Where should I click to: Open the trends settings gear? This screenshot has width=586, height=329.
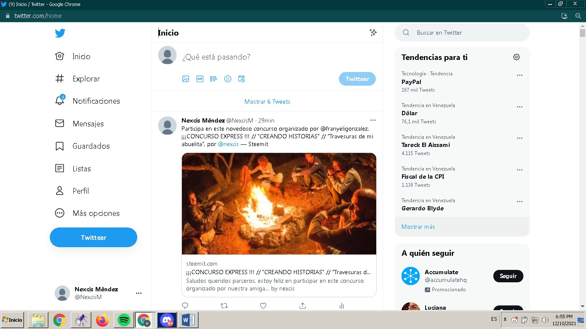517,57
